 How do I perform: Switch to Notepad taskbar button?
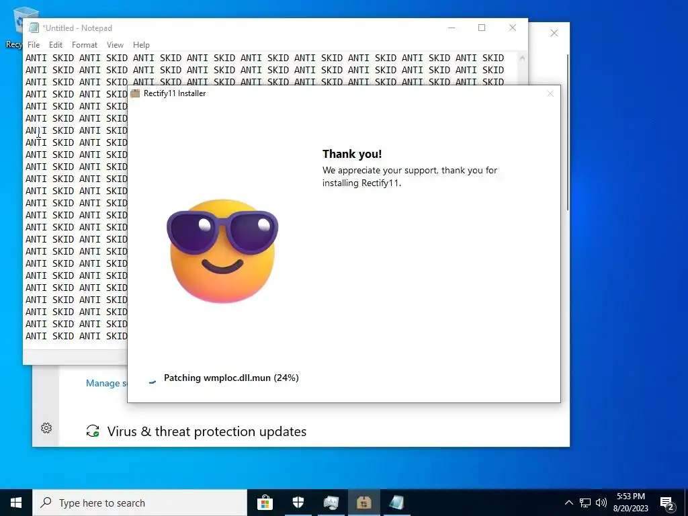(x=396, y=503)
